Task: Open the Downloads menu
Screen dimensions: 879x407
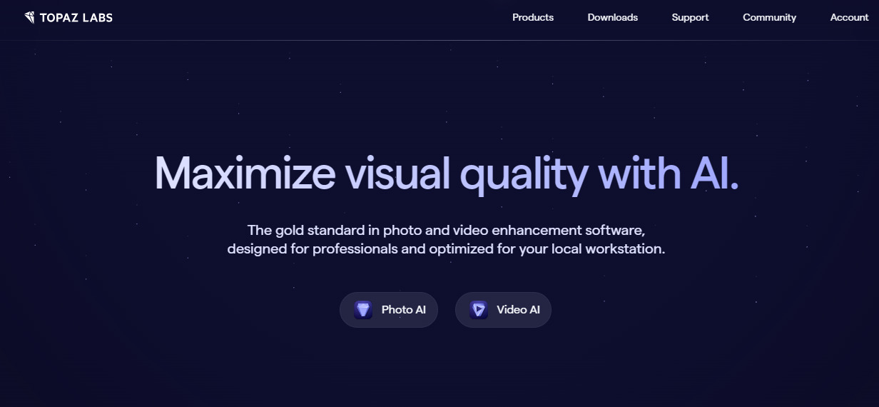Action: pyautogui.click(x=613, y=17)
